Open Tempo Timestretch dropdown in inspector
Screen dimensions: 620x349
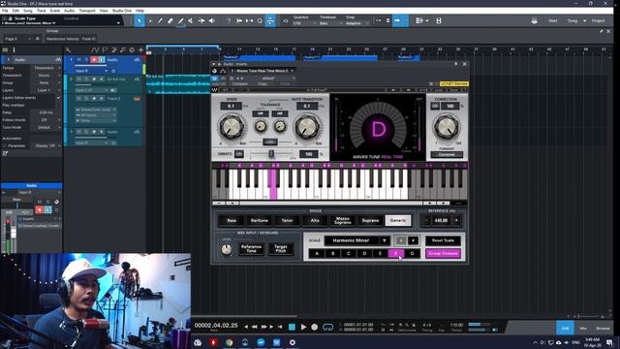[46, 68]
